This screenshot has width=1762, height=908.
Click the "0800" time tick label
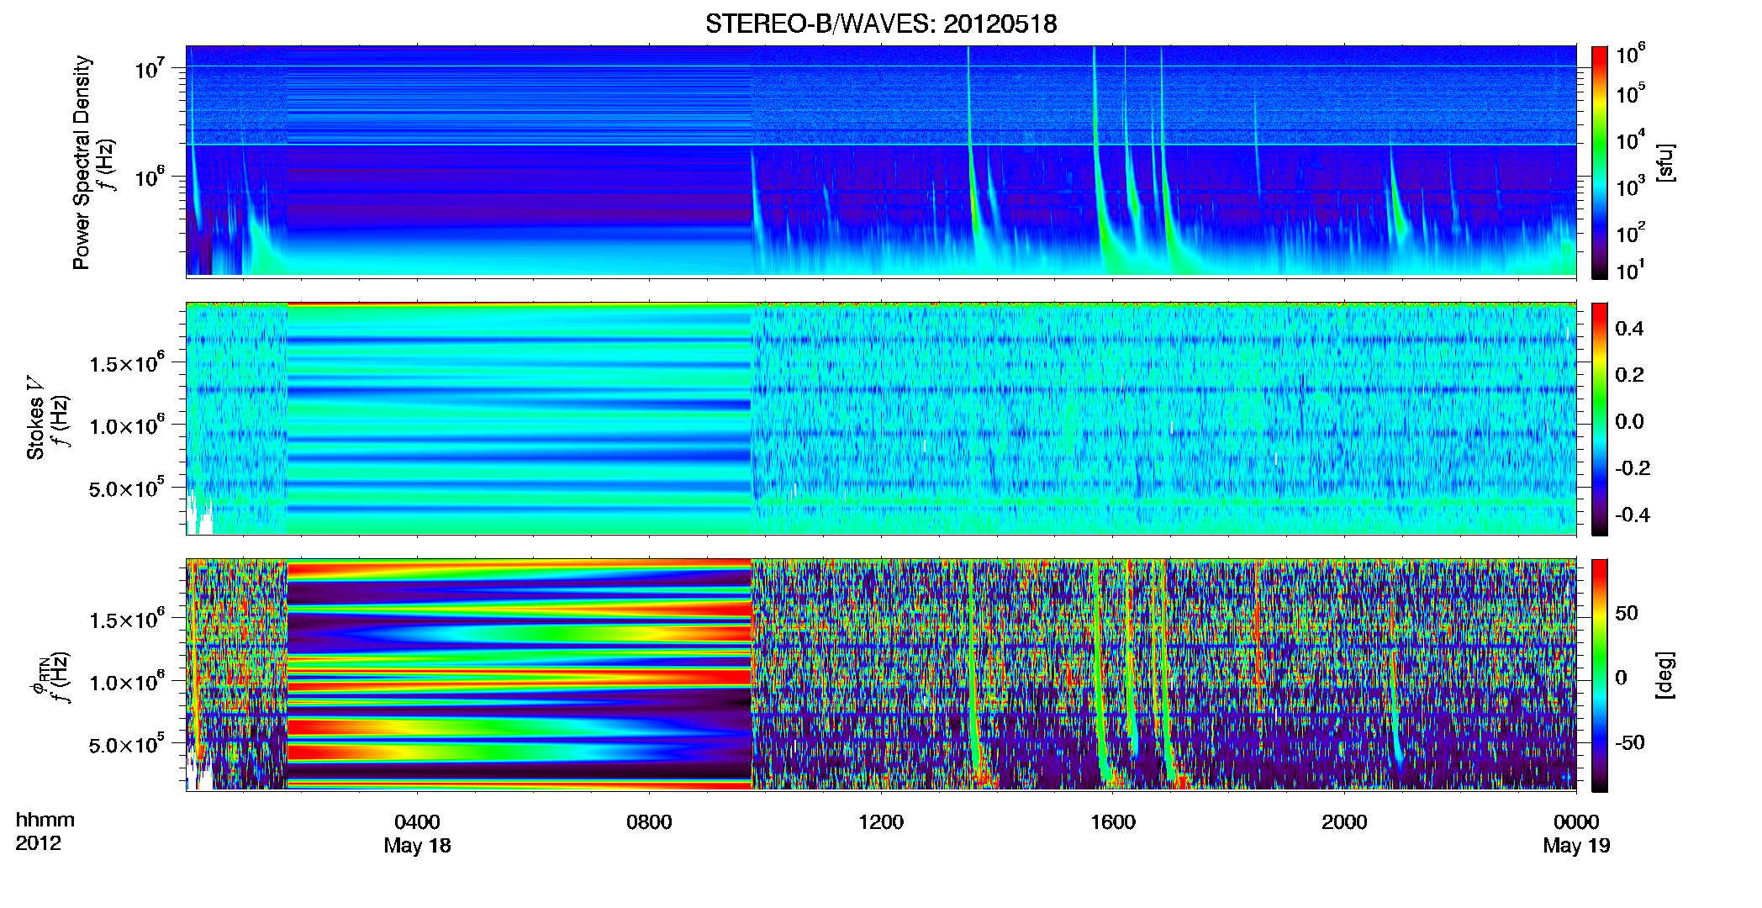[x=649, y=822]
